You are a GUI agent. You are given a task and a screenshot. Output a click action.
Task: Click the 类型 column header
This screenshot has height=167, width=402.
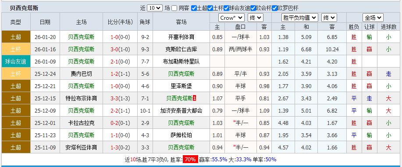(x=16, y=22)
